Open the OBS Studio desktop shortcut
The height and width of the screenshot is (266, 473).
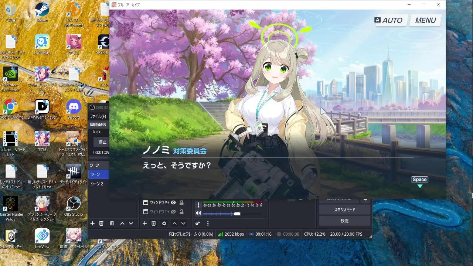click(x=74, y=207)
